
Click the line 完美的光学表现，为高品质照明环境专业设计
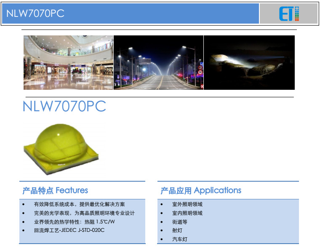84,213
